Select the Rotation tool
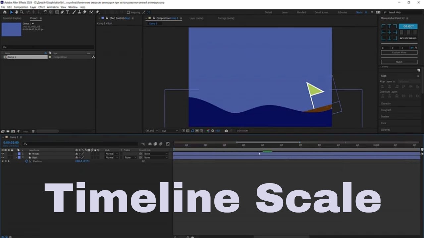Screen dimensions: 424x238 pyautogui.click(x=45, y=12)
